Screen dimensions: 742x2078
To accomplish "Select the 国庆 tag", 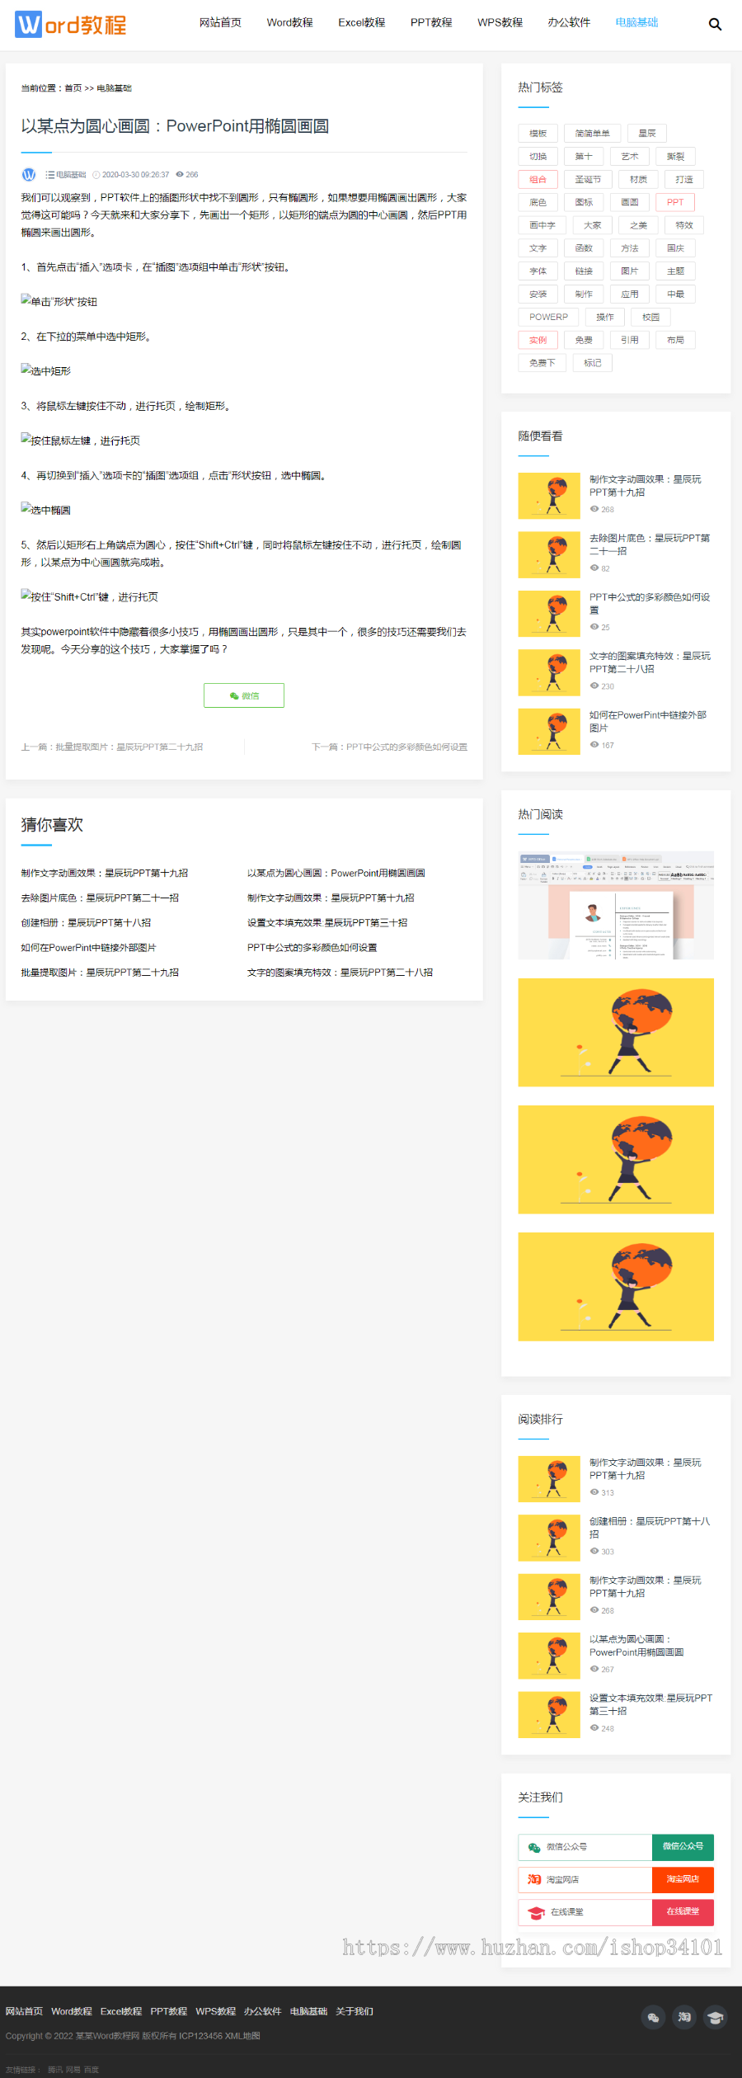I will coord(675,249).
